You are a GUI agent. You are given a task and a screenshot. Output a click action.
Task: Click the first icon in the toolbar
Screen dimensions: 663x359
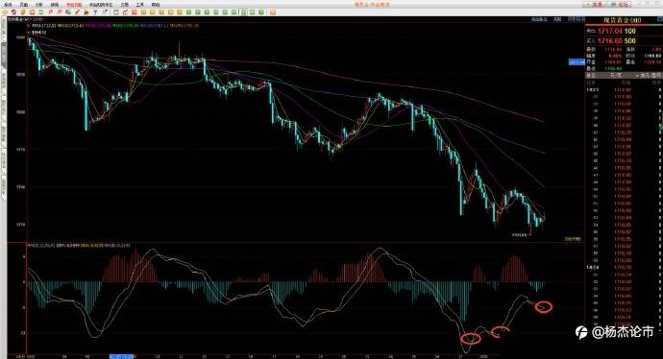point(5,12)
